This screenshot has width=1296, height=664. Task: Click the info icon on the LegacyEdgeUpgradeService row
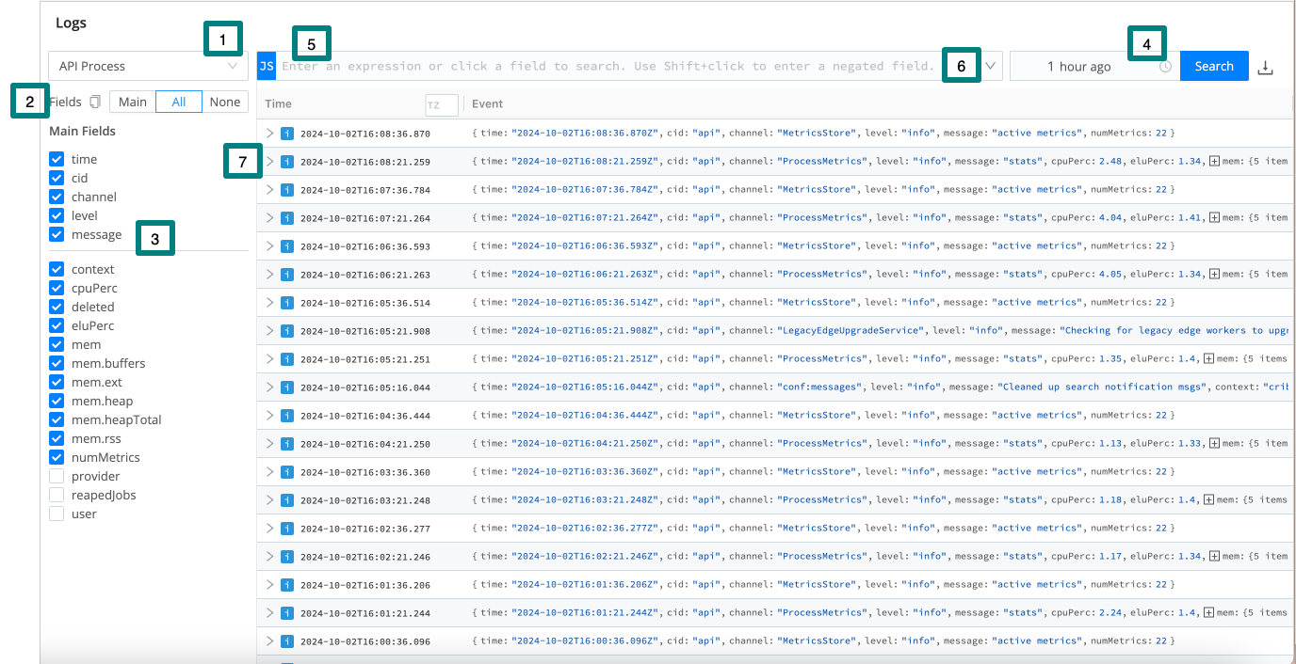286,330
